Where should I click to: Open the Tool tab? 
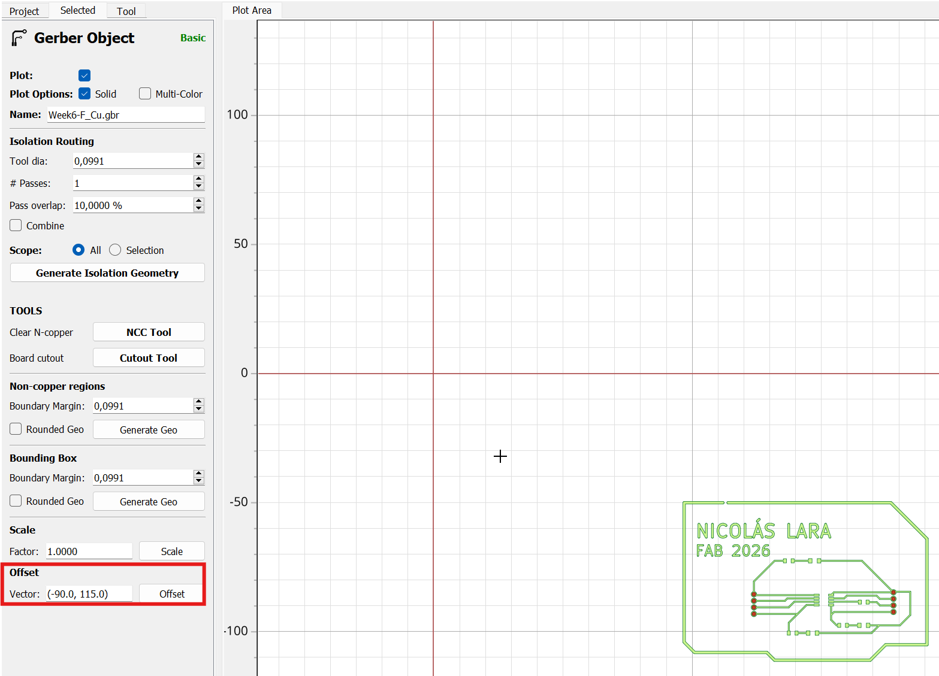tap(126, 11)
